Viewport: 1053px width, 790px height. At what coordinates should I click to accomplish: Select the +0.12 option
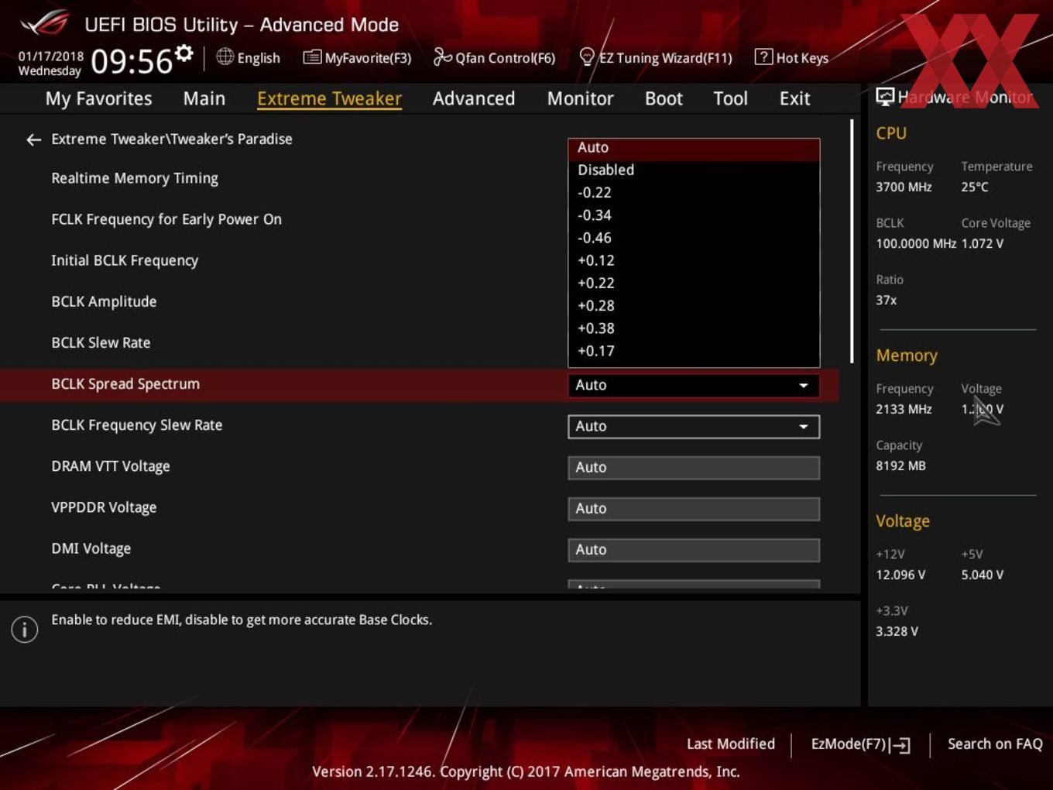(694, 260)
